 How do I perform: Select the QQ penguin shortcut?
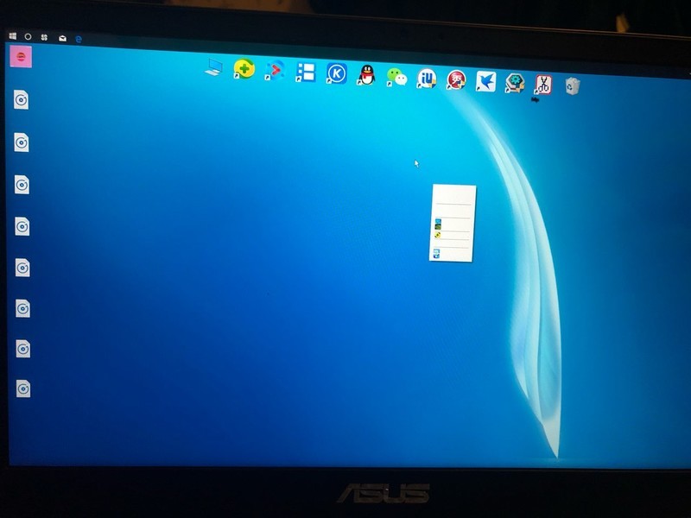[x=366, y=75]
